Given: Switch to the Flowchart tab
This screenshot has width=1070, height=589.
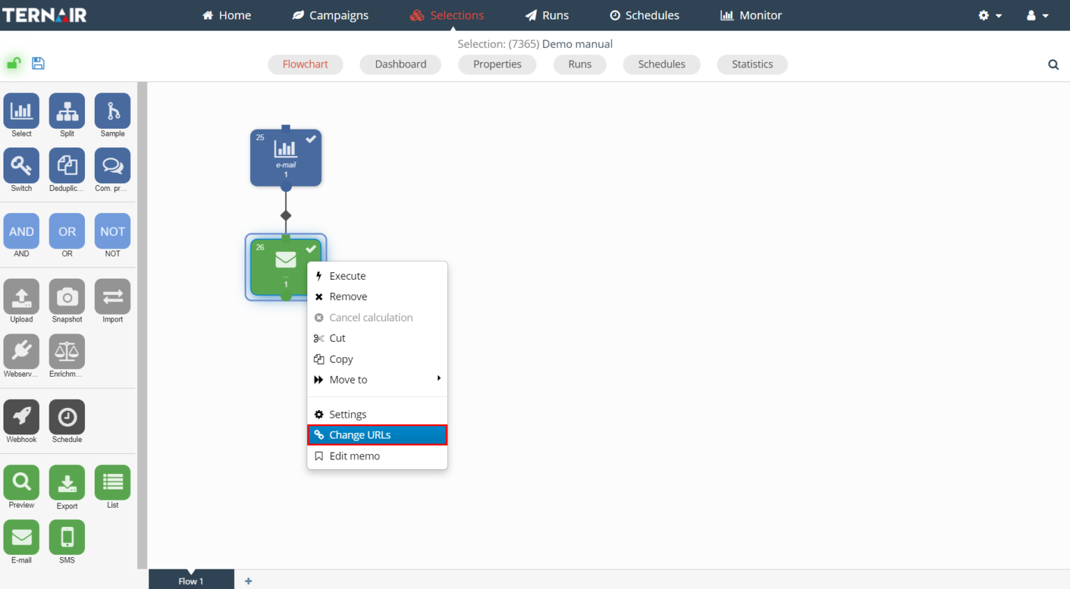Looking at the screenshot, I should [x=305, y=64].
